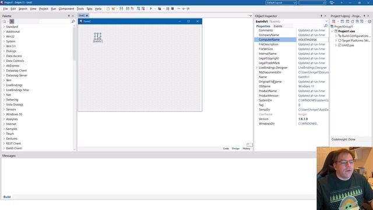Click the desktop layout icon in title bar

(332, 2)
